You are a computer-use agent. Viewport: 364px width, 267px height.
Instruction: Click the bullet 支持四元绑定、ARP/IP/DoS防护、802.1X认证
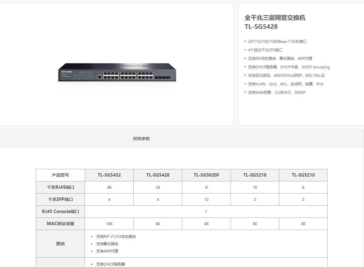point(286,76)
